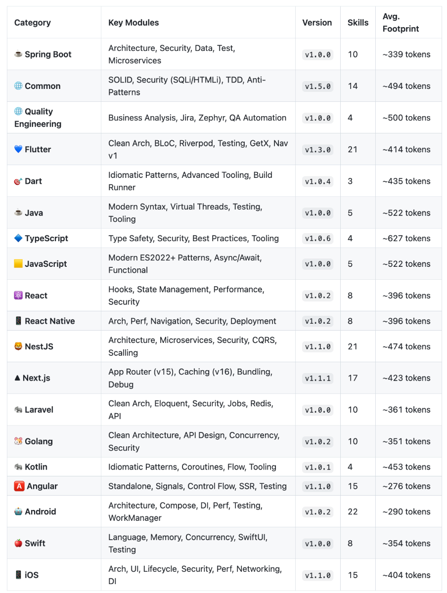Click the red apple icon beside Swift
Image resolution: width=447 pixels, height=593 pixels.
[18, 543]
